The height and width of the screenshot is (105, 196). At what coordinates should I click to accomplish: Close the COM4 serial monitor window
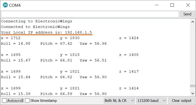coord(188,5)
